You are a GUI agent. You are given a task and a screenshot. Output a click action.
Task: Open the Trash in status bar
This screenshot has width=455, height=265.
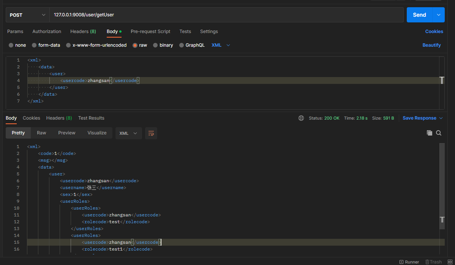click(x=433, y=262)
